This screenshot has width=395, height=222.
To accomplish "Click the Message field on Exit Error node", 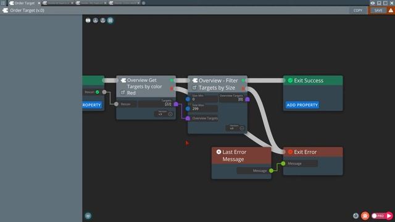I will coord(302,163).
